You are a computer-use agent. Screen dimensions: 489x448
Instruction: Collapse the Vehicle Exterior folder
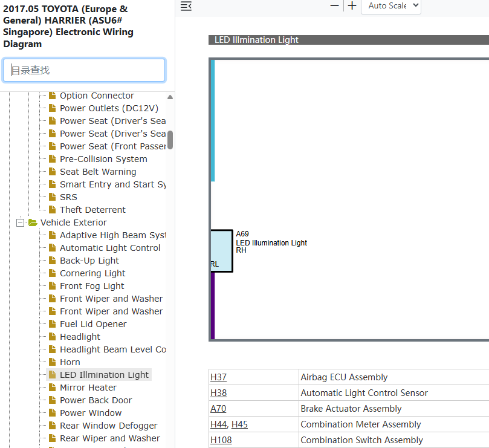click(x=21, y=222)
